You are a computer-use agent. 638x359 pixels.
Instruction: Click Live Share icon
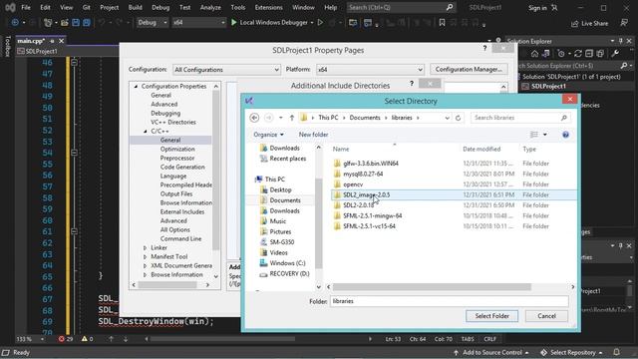click(x=574, y=24)
